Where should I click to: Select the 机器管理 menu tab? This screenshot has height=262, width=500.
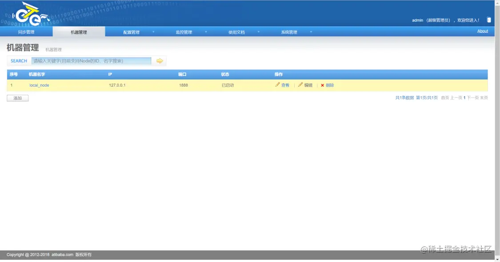[79, 32]
